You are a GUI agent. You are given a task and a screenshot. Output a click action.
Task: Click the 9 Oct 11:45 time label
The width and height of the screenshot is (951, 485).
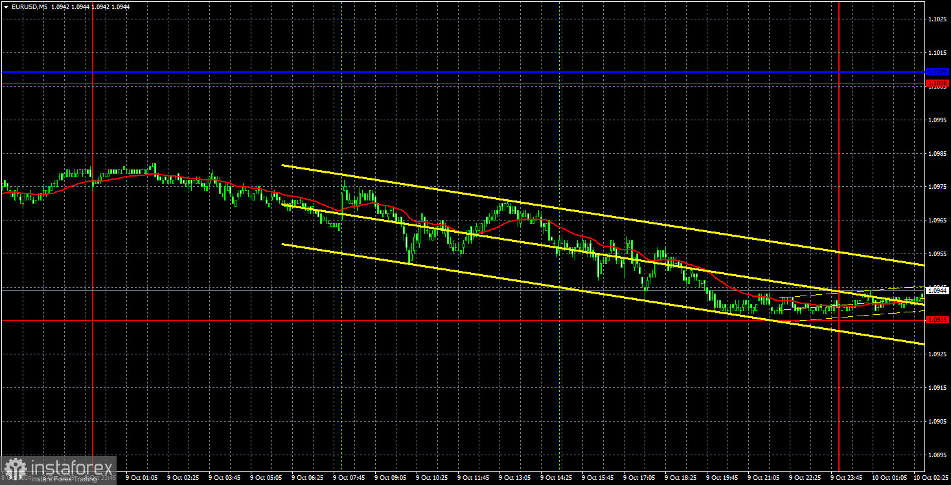pyautogui.click(x=474, y=479)
